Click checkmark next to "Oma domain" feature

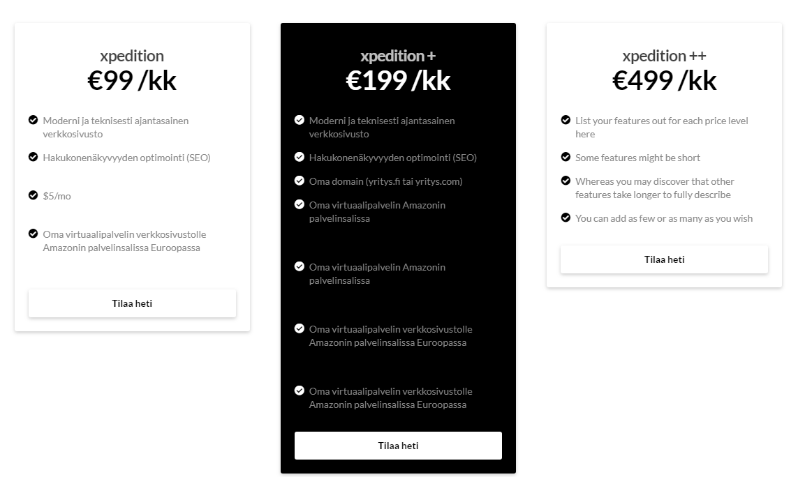[300, 181]
